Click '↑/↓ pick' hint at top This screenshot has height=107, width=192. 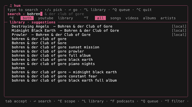coord(53,10)
